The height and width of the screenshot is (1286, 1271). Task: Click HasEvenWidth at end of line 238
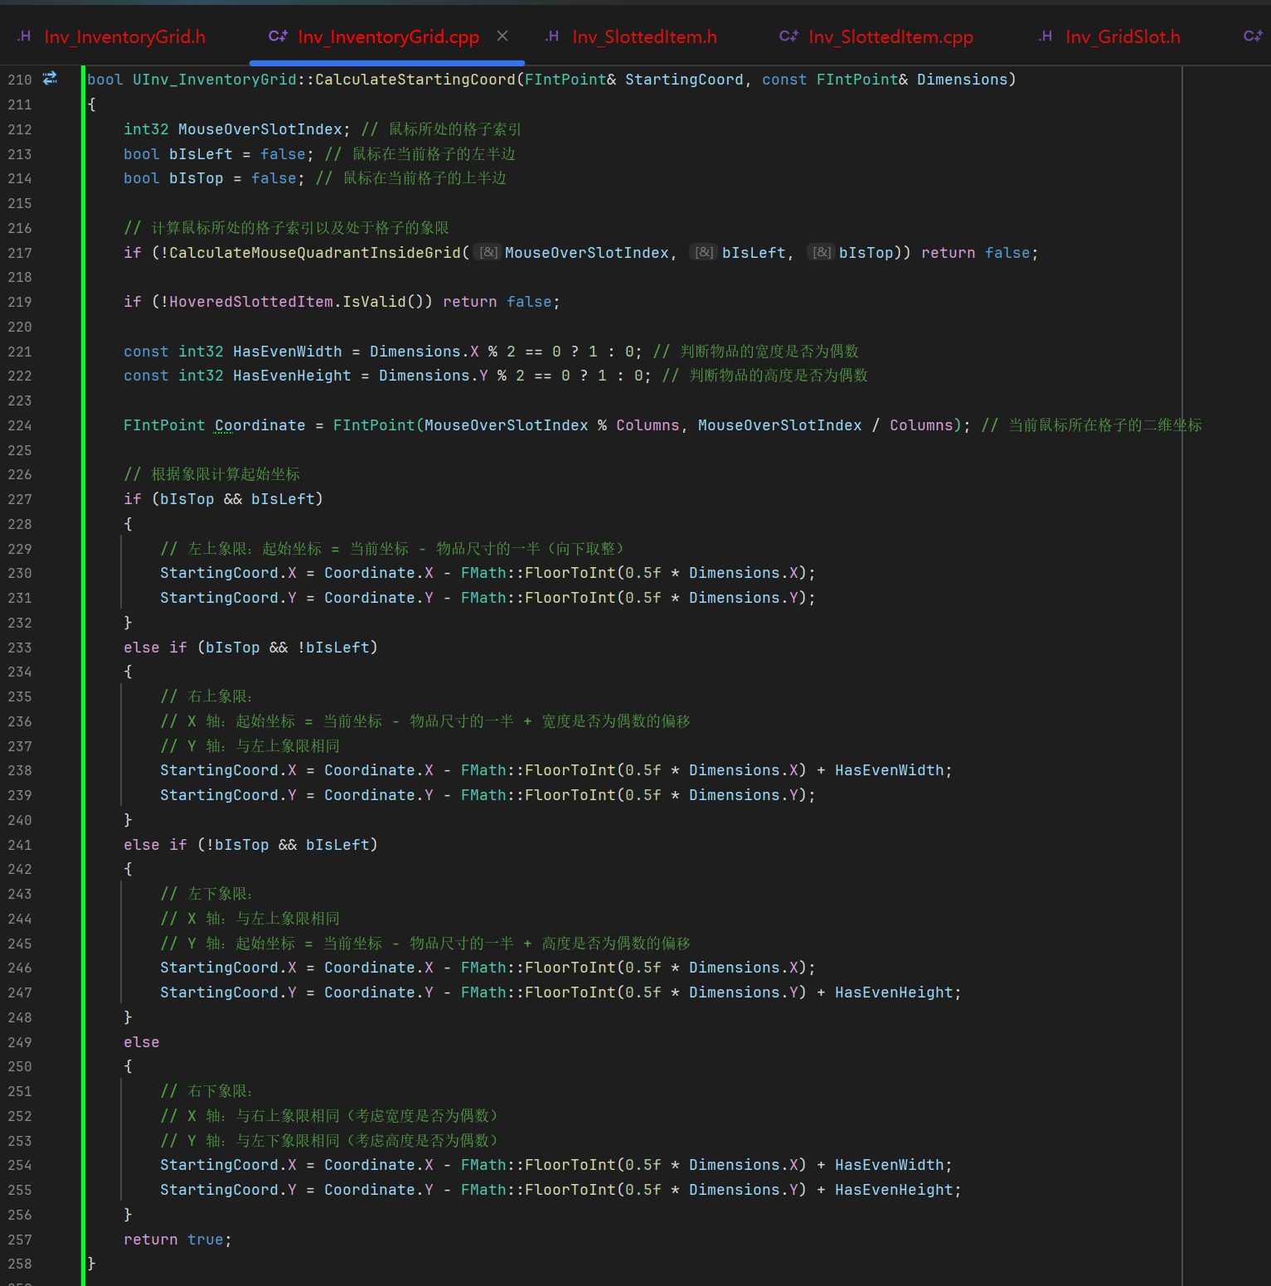point(889,770)
